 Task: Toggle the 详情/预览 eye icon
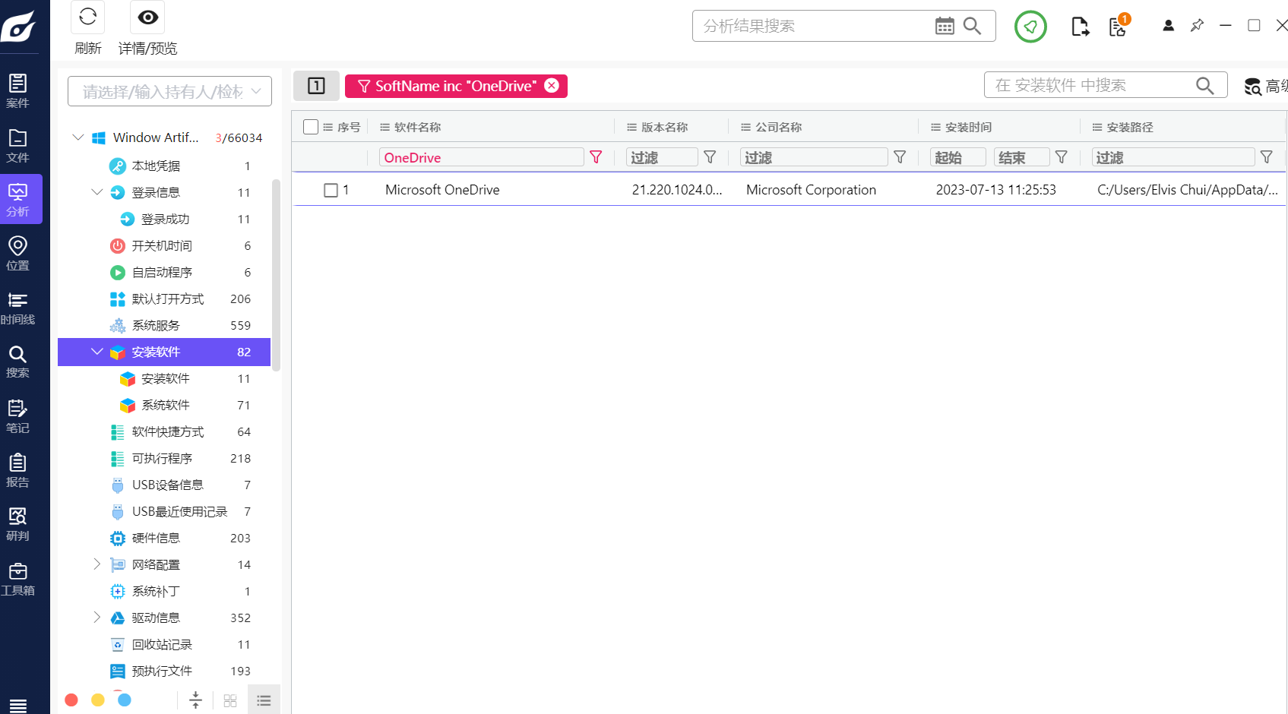pyautogui.click(x=148, y=17)
